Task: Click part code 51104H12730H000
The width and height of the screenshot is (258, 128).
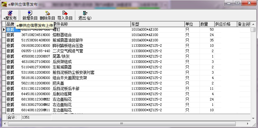Action: [36, 67]
